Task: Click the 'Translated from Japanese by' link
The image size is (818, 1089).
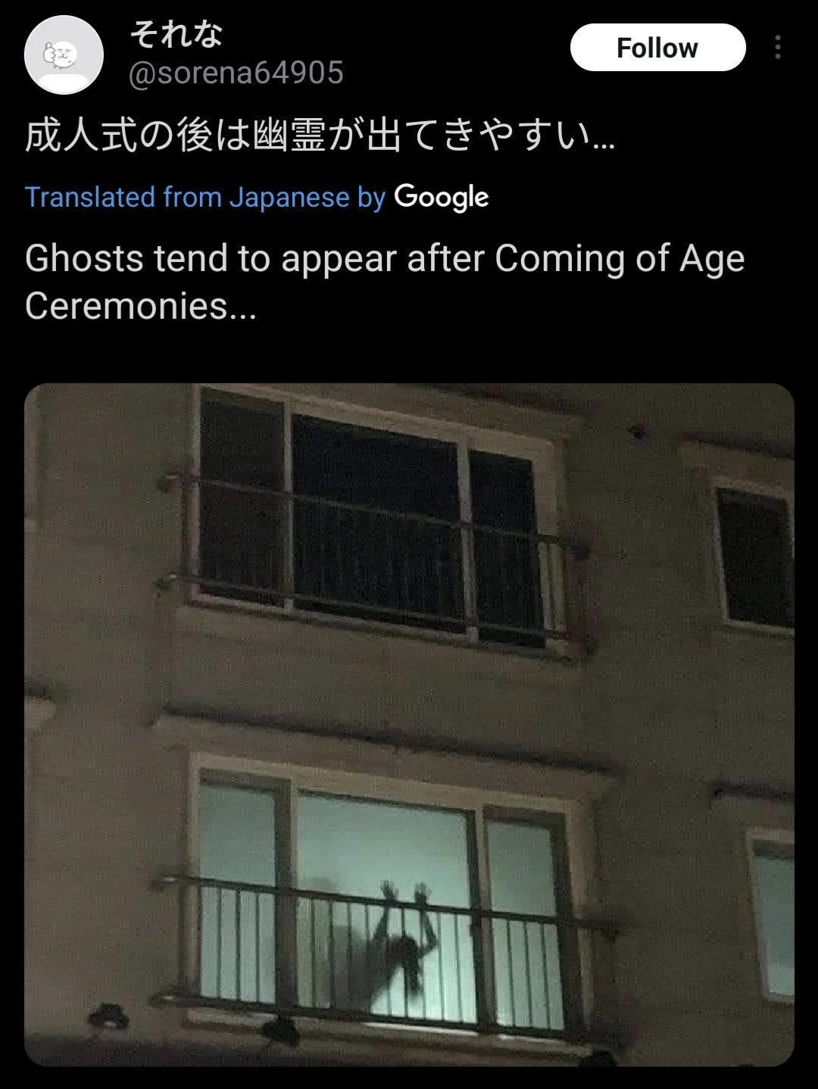Action: pos(205,197)
